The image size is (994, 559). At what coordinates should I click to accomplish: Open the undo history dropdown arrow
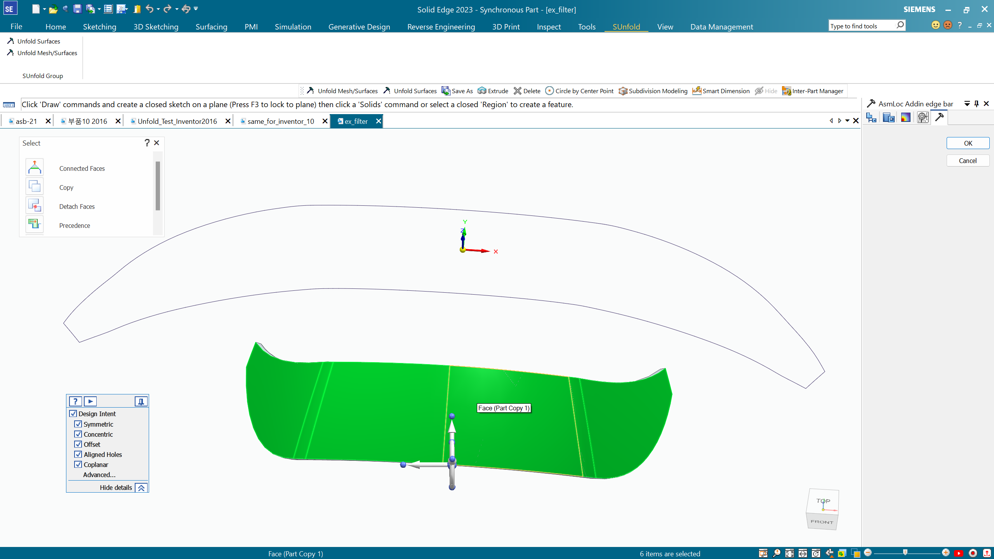[x=158, y=9]
